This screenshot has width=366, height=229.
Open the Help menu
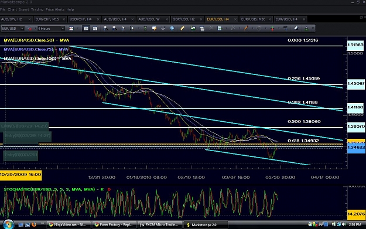[x=70, y=9]
